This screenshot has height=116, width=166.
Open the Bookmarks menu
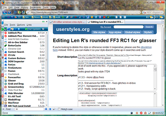tap(35, 7)
